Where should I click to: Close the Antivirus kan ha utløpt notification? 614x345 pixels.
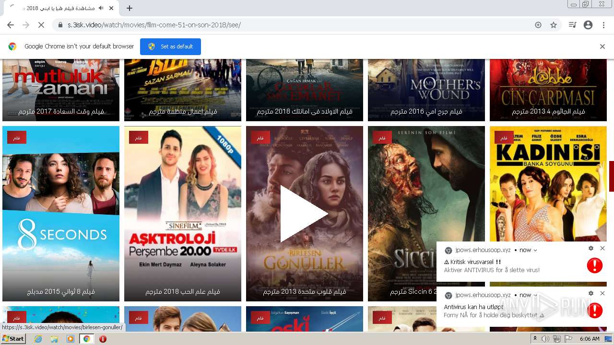tap(602, 293)
